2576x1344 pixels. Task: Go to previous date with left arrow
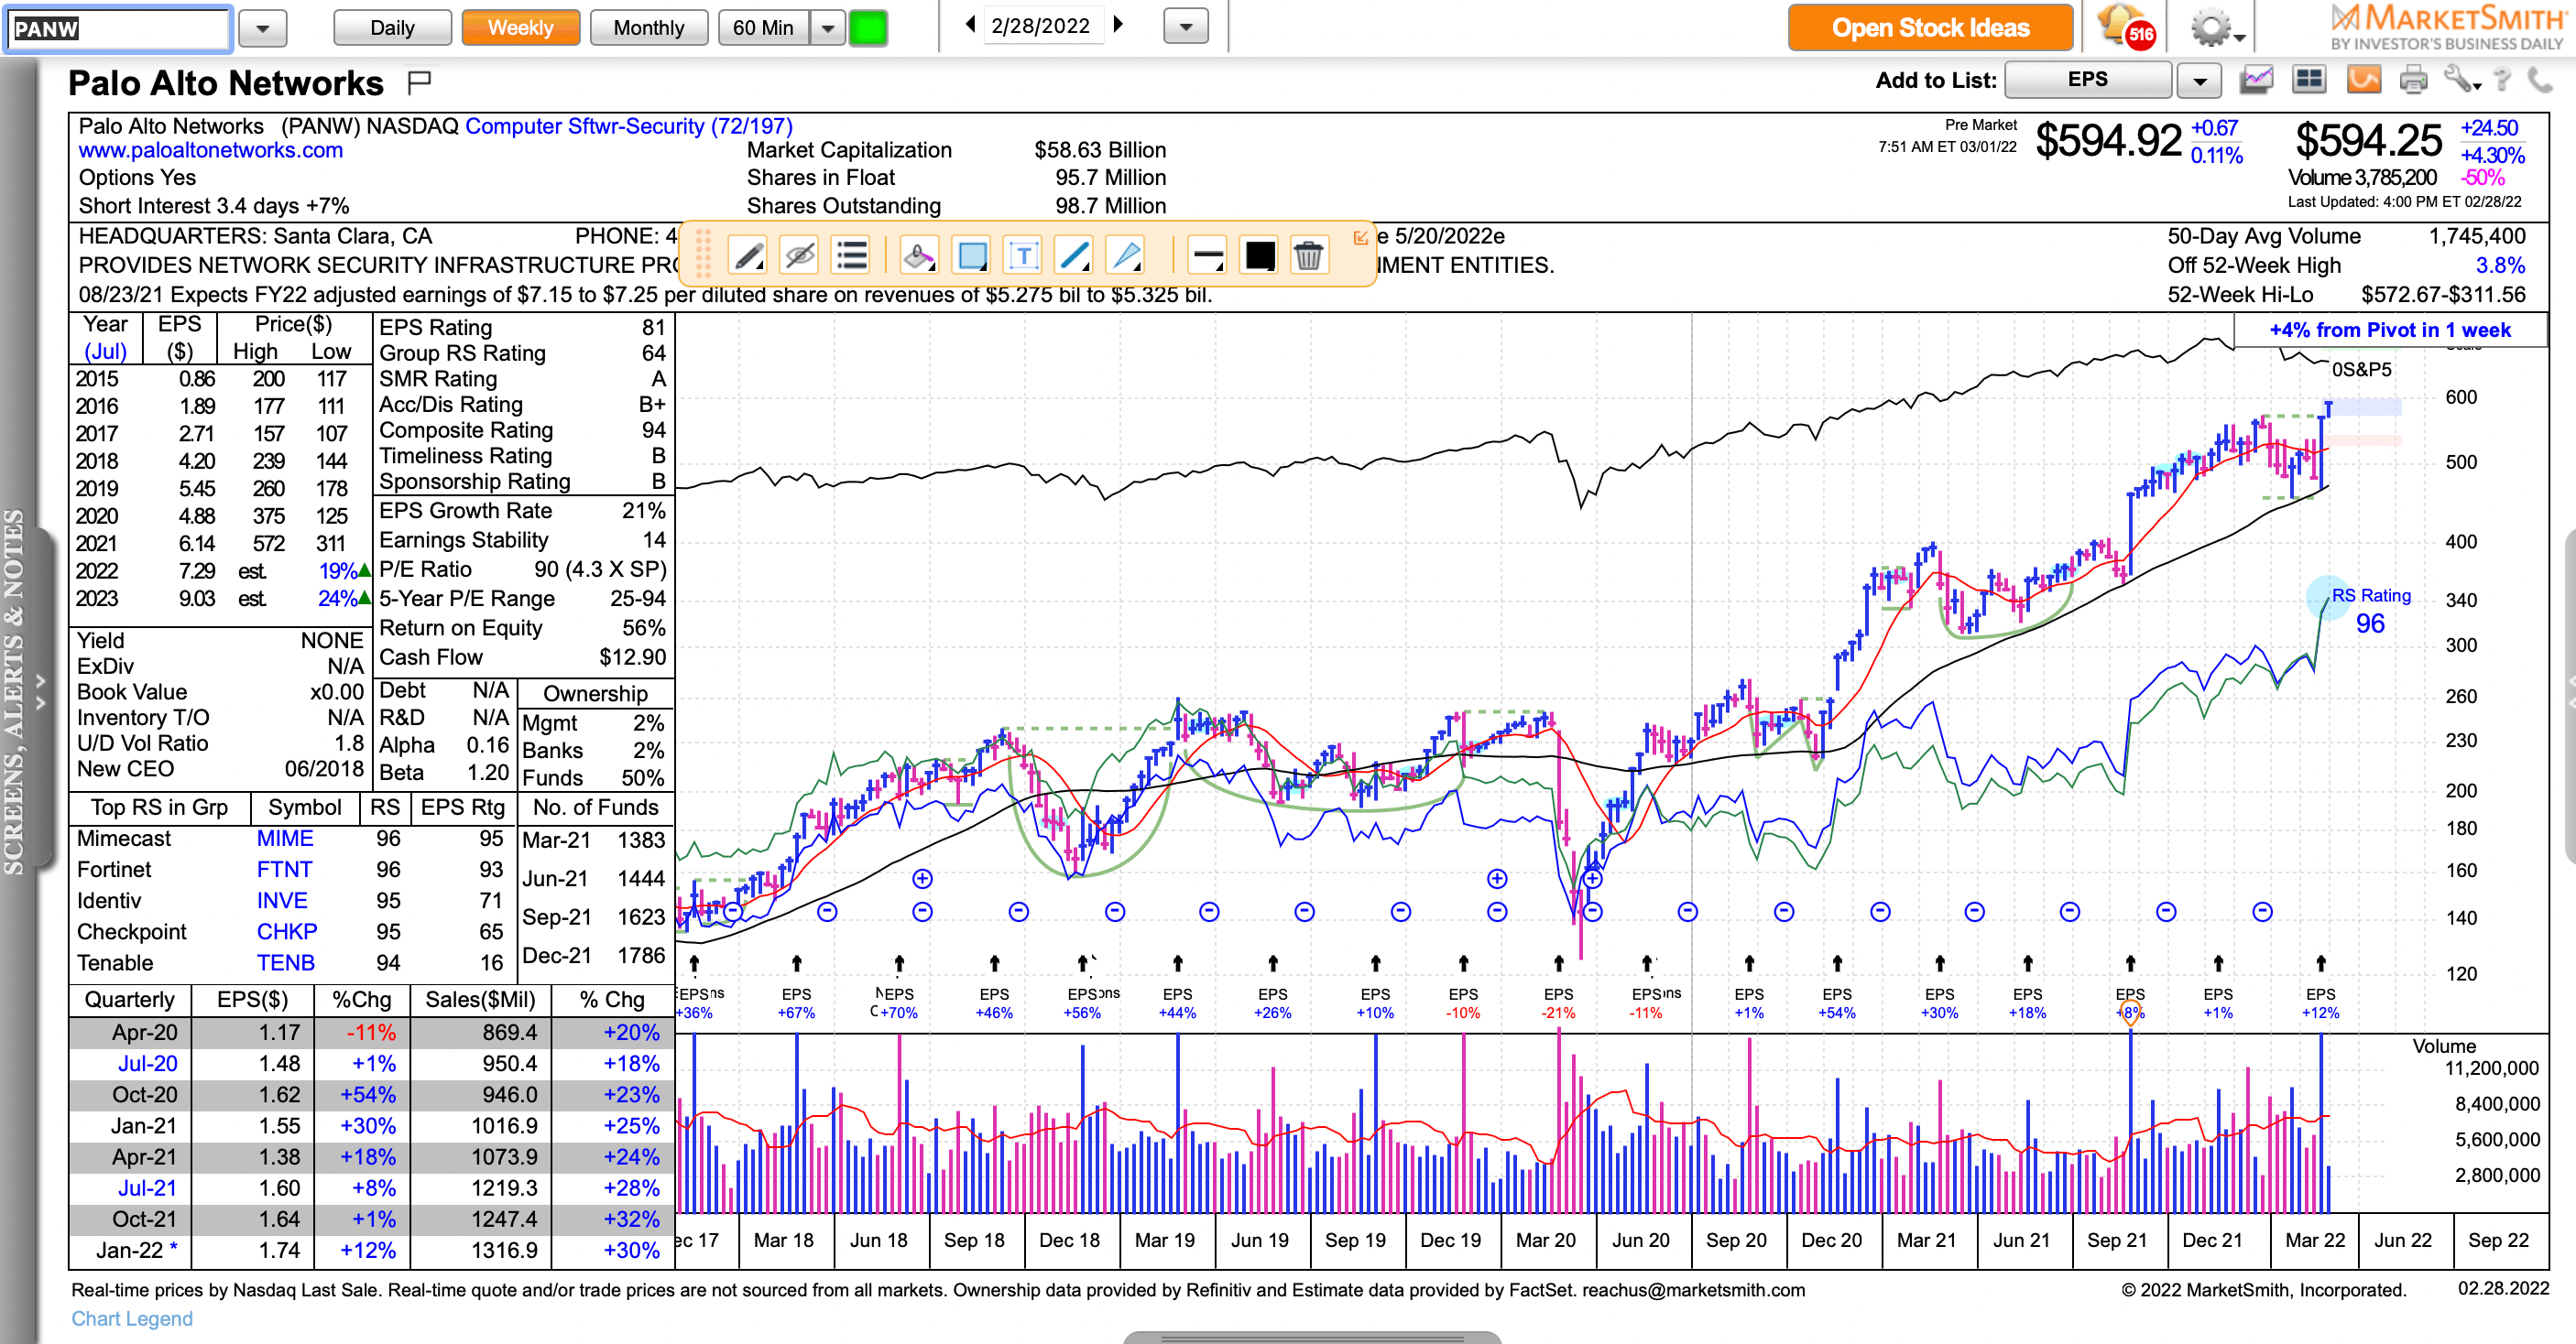click(x=969, y=25)
